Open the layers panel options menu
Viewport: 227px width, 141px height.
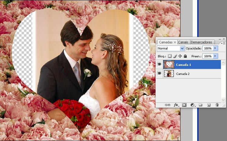pos(224,43)
